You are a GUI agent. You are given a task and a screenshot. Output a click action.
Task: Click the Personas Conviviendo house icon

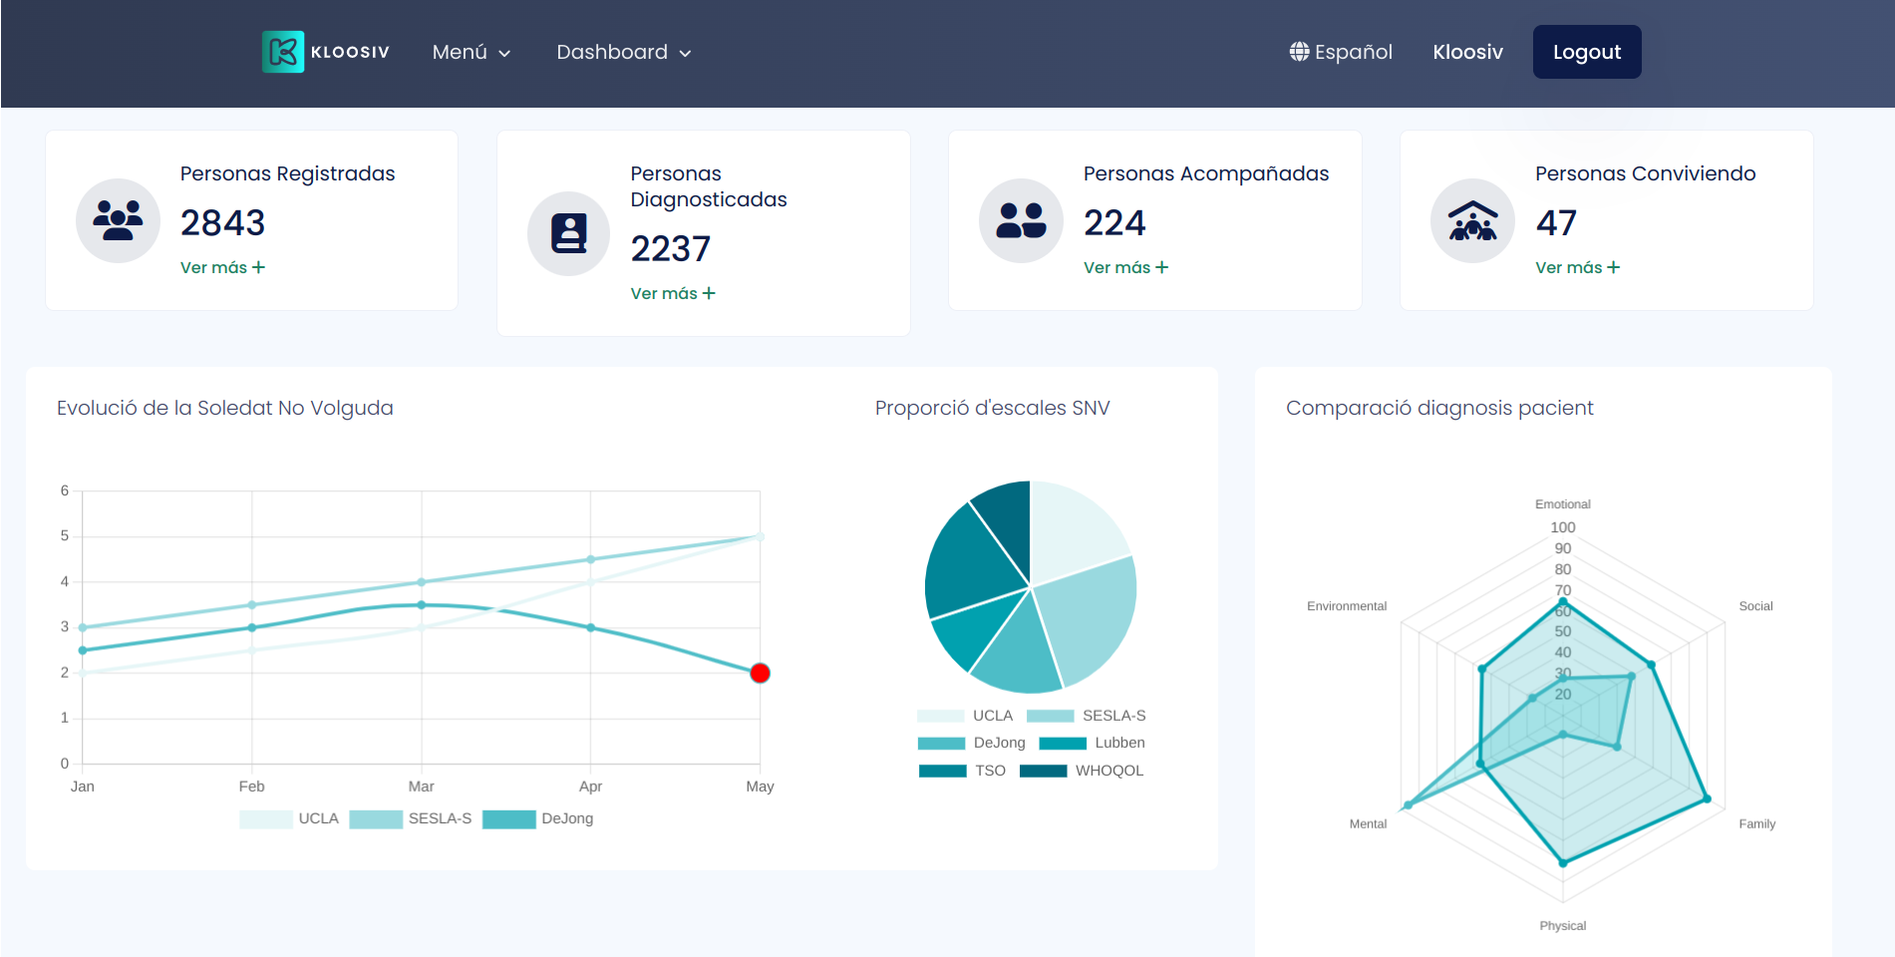(x=1473, y=220)
